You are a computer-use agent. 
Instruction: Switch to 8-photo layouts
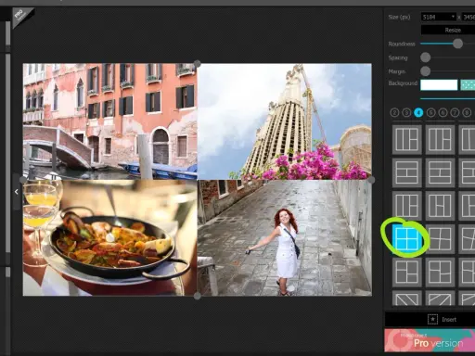[467, 112]
